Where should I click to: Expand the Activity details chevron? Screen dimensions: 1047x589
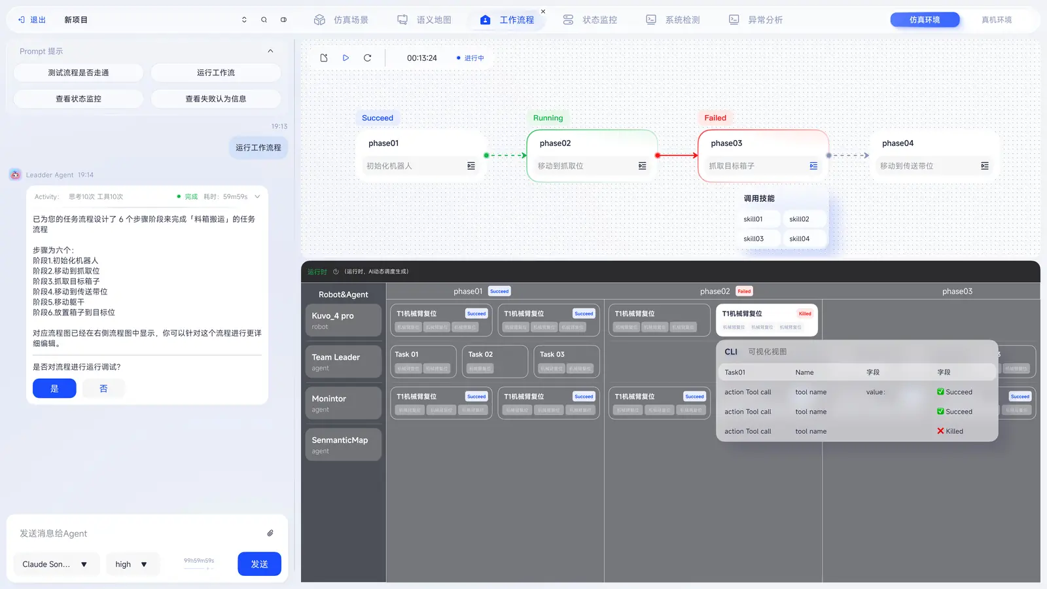257,196
